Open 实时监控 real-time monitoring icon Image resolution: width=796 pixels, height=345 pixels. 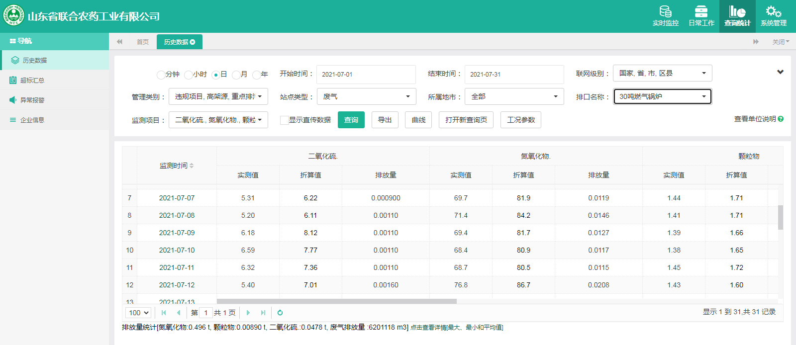coord(665,16)
